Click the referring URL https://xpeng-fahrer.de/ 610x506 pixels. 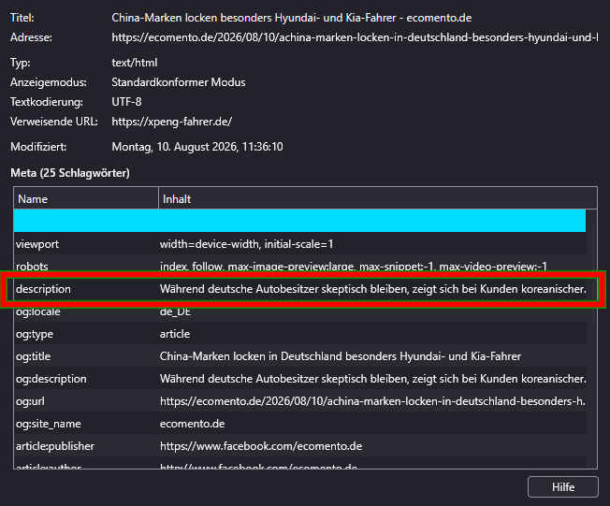(x=171, y=122)
